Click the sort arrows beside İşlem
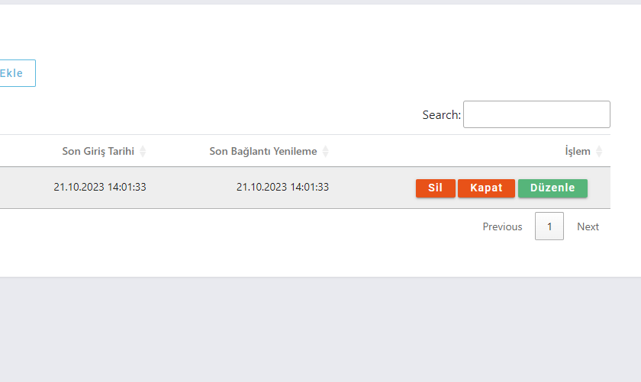Viewport: 641px width, 382px height. pos(599,152)
